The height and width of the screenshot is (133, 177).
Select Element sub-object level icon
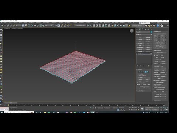147,72
